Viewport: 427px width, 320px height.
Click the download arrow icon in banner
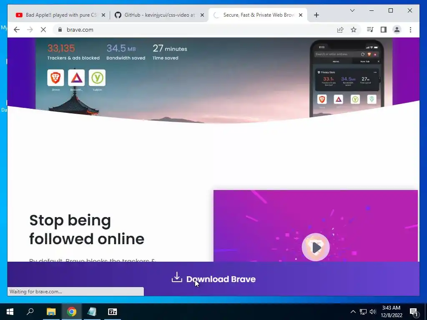tap(177, 277)
